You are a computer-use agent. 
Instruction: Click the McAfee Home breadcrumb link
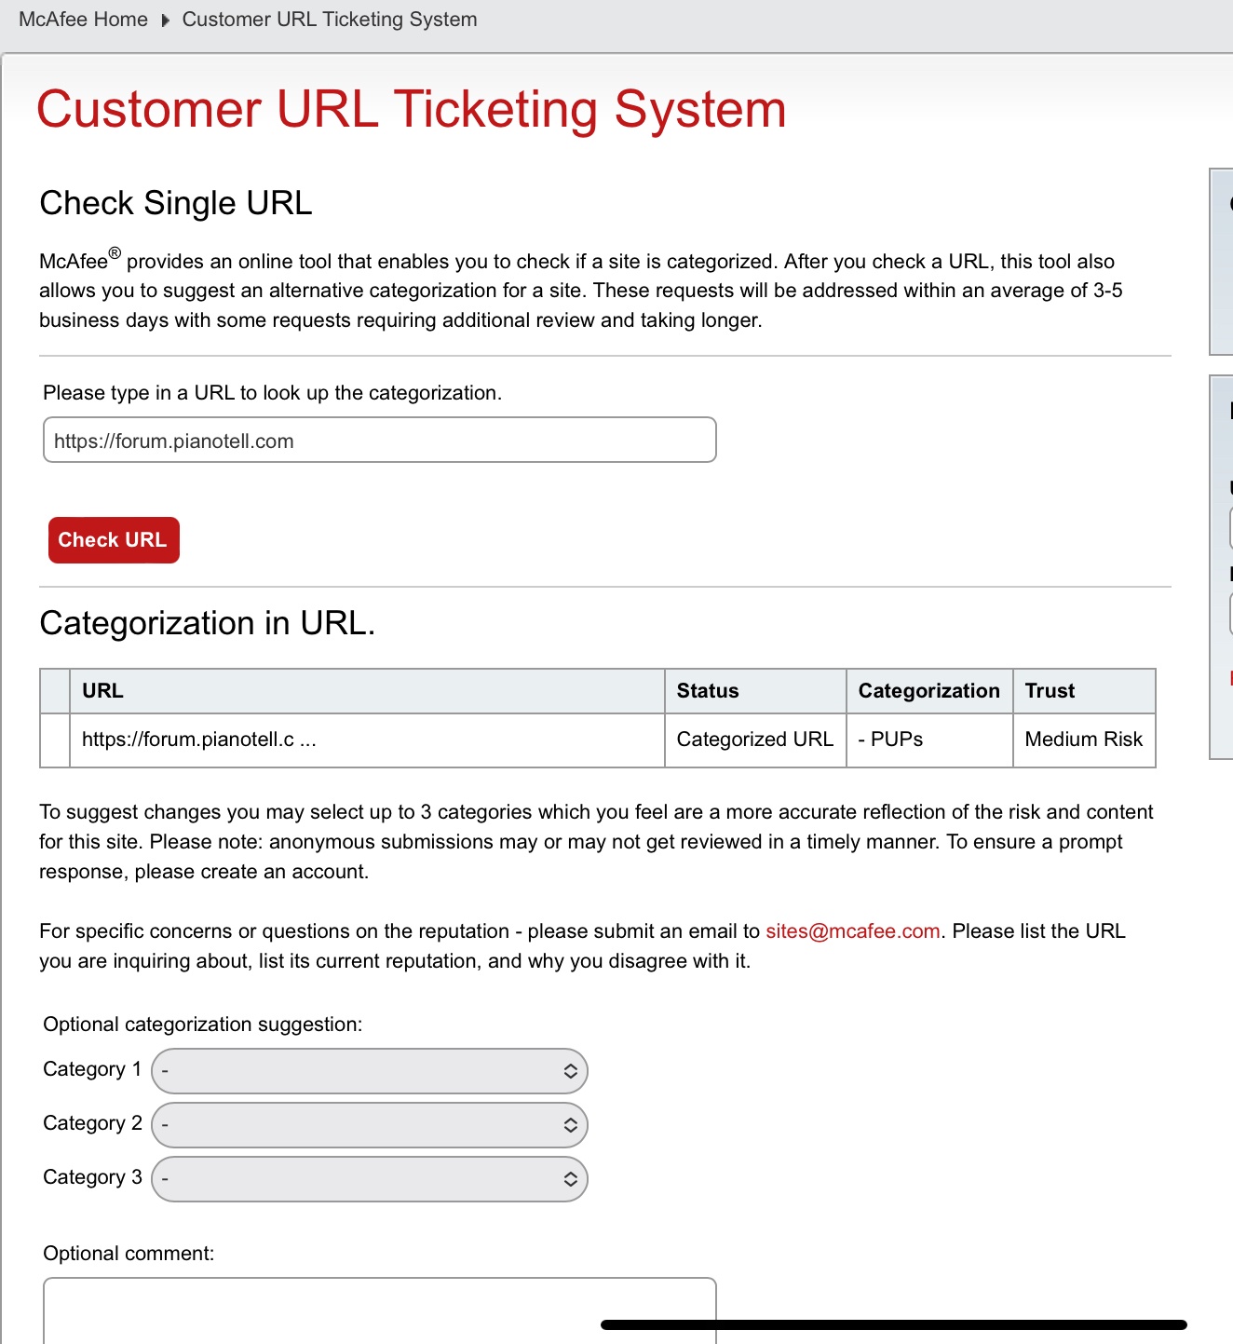83,20
